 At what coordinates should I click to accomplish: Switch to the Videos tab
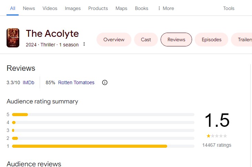click(50, 8)
